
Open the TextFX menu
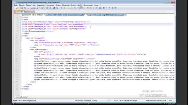pos(80,5)
